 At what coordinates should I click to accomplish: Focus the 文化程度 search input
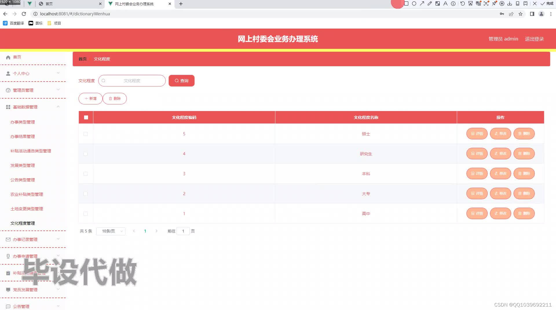pos(132,81)
